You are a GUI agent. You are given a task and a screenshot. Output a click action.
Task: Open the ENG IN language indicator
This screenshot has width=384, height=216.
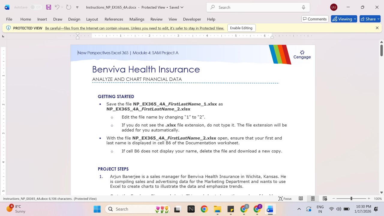[320, 209]
